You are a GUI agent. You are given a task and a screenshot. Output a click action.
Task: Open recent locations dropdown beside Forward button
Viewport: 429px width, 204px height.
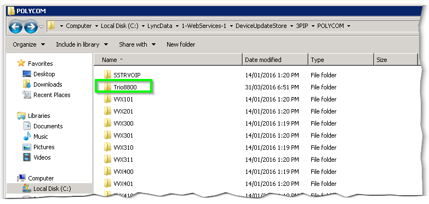(x=41, y=27)
